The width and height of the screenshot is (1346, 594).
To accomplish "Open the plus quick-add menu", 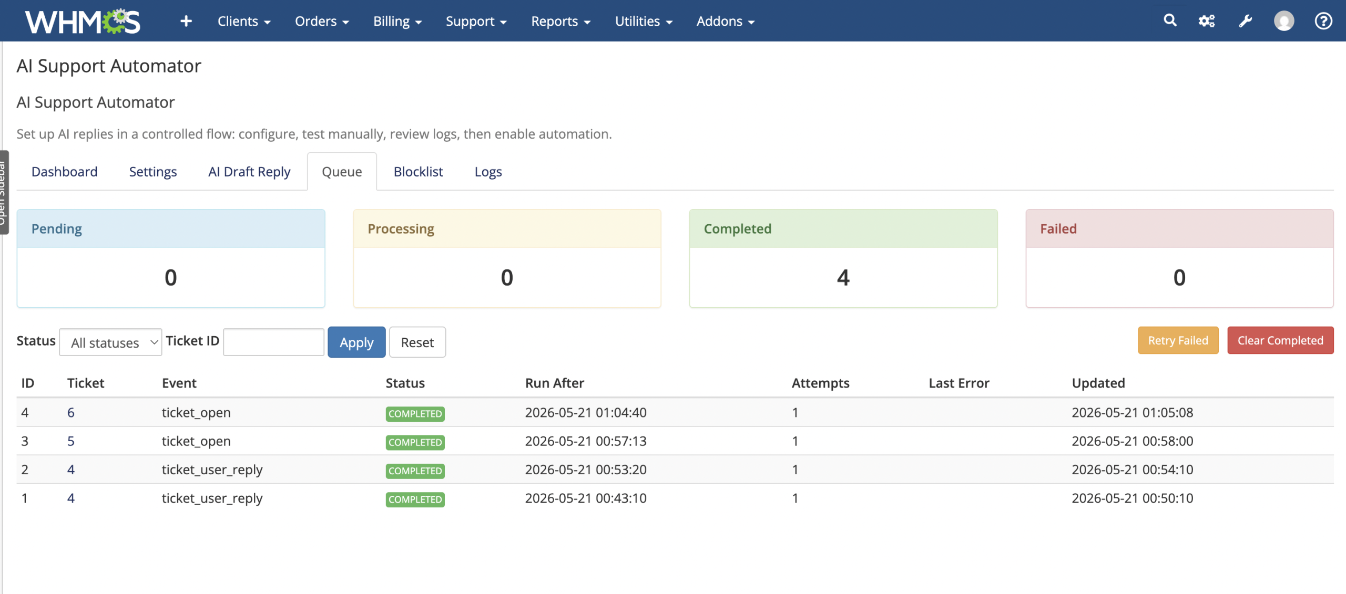I will [186, 21].
